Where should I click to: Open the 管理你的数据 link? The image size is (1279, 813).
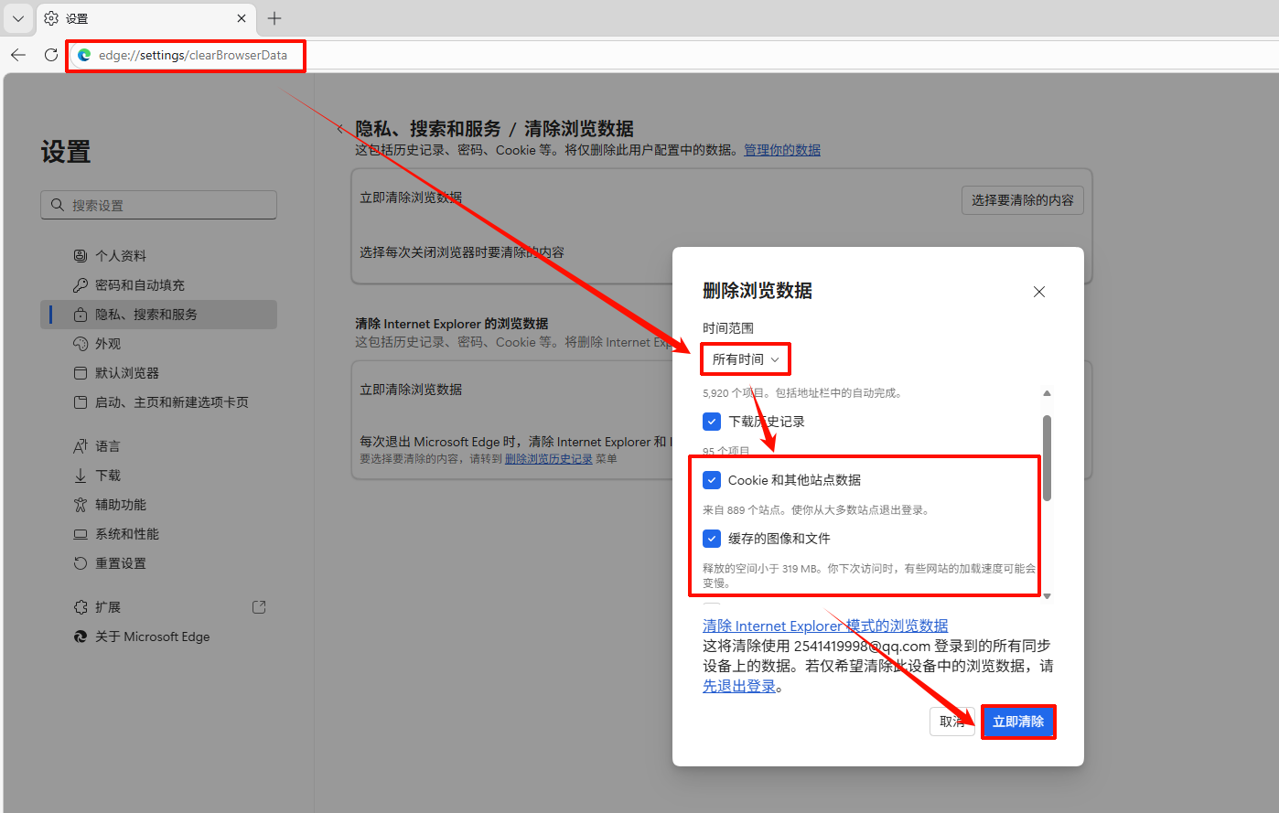point(782,149)
